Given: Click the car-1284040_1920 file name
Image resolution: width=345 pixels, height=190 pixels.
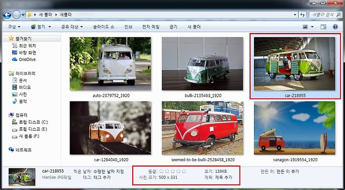Looking at the screenshot, I should coord(111,160).
